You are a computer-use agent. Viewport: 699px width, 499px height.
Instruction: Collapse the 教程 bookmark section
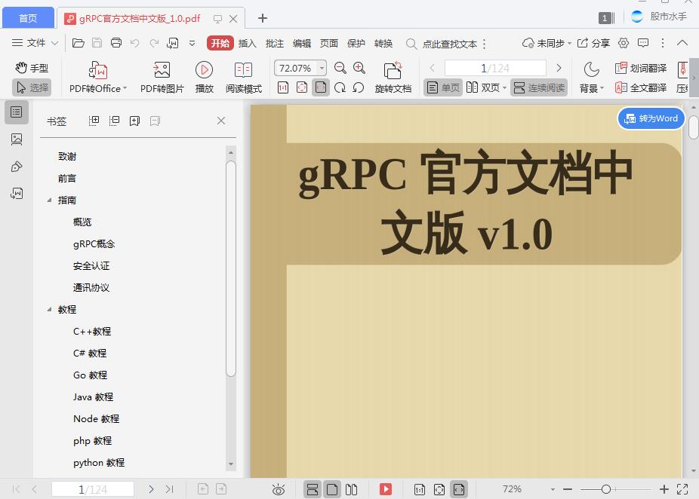tap(49, 309)
